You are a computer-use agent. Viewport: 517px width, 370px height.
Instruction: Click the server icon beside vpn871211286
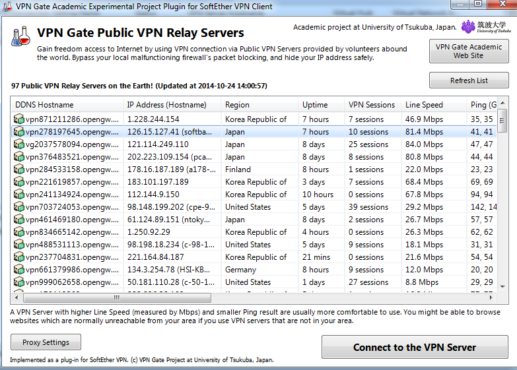point(19,119)
